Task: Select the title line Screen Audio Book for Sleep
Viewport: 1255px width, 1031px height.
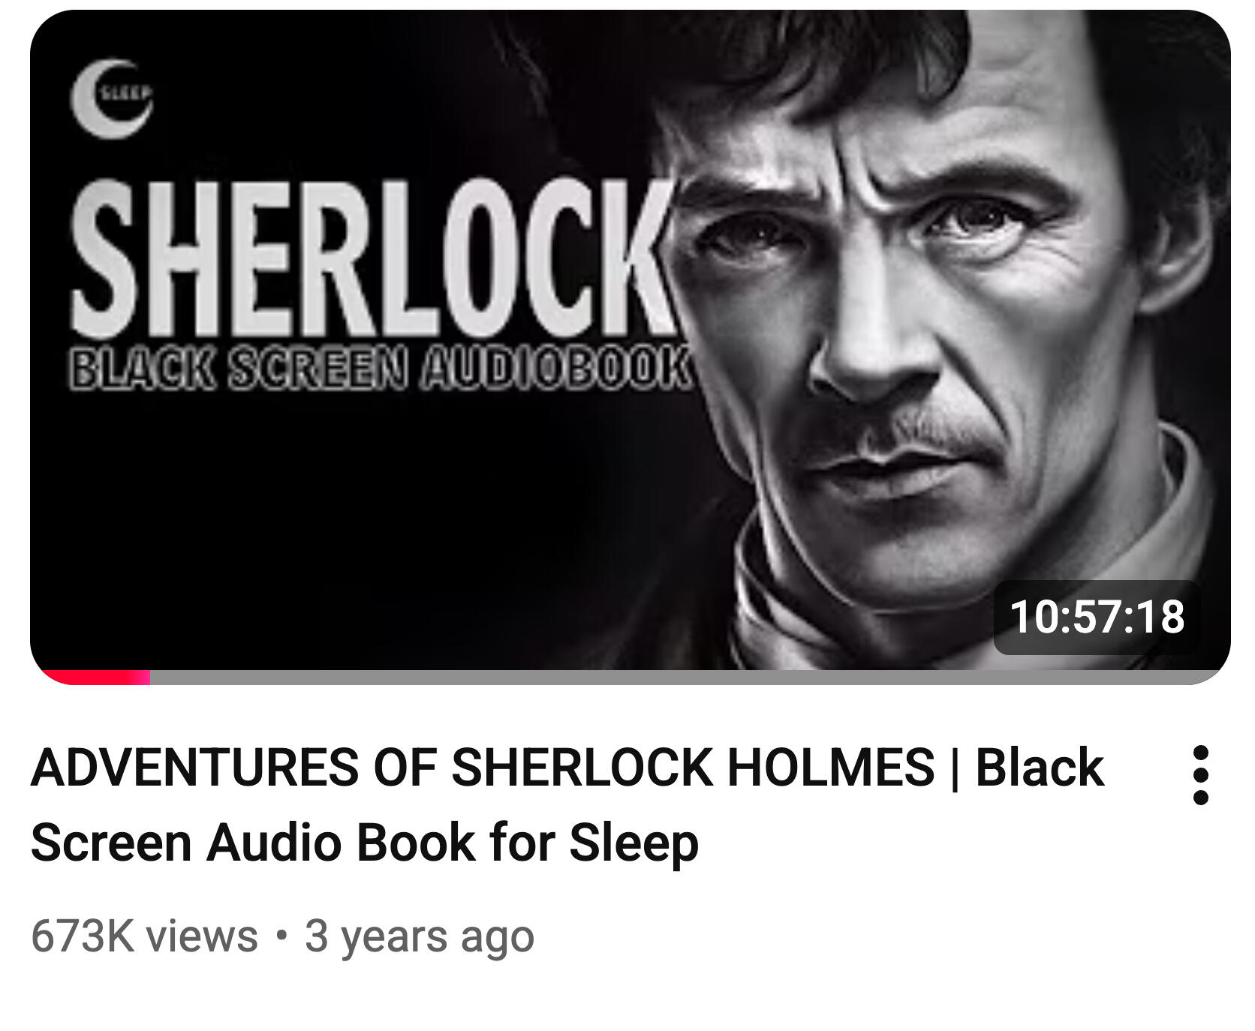Action: 365,842
